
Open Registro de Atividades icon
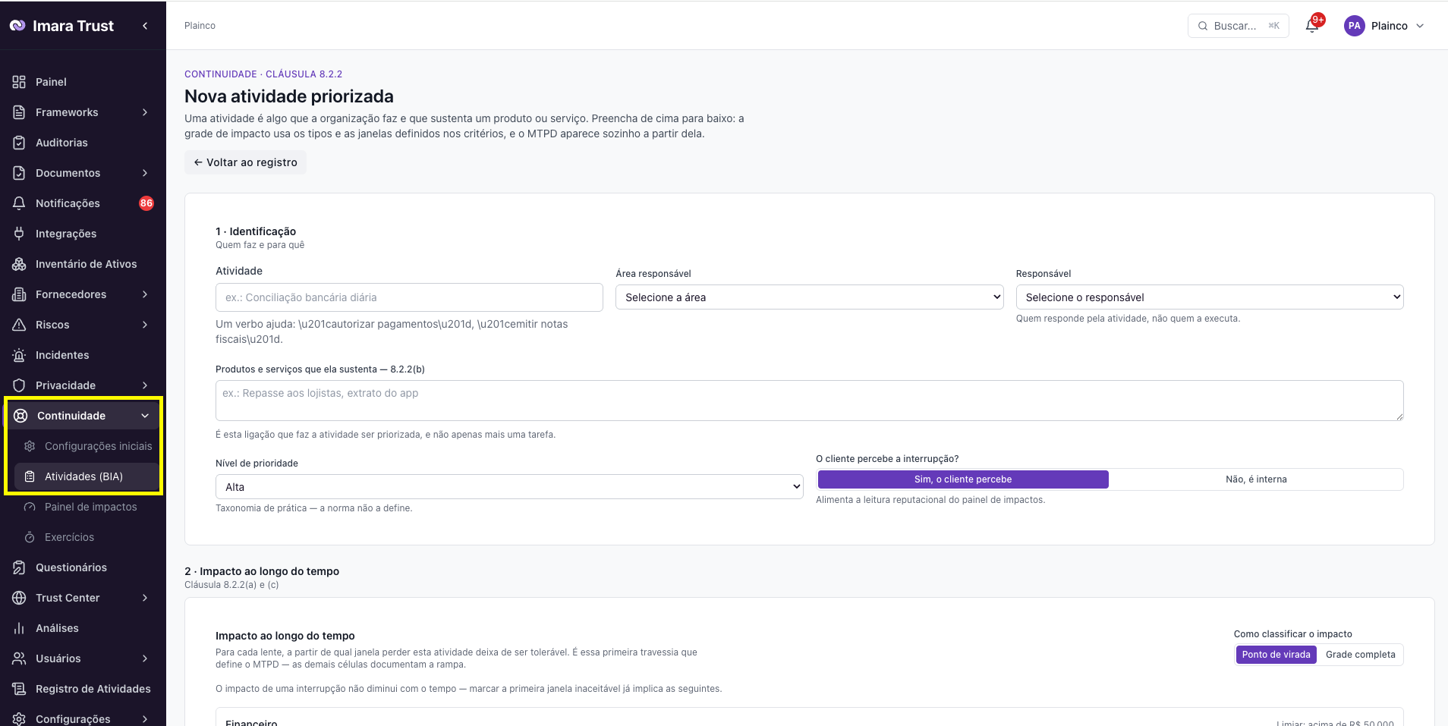coord(19,689)
